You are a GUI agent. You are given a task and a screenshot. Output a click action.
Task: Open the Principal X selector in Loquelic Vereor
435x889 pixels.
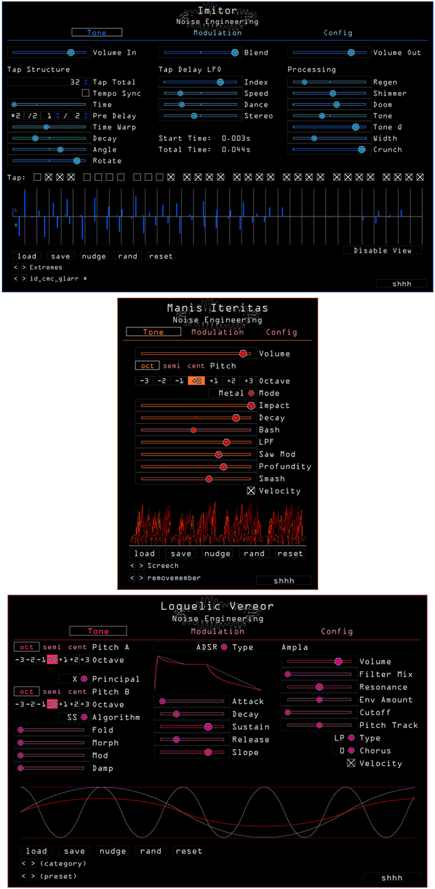coord(73,679)
